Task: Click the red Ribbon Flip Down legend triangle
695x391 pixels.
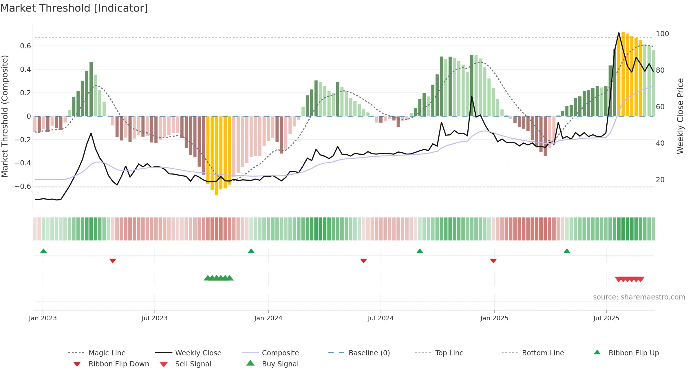Action: pyautogui.click(x=77, y=364)
